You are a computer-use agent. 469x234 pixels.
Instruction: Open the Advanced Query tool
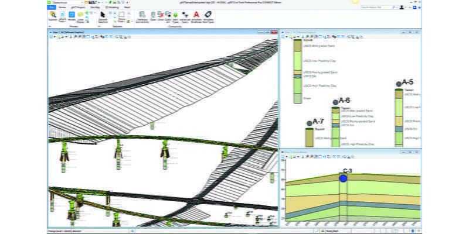click(186, 16)
